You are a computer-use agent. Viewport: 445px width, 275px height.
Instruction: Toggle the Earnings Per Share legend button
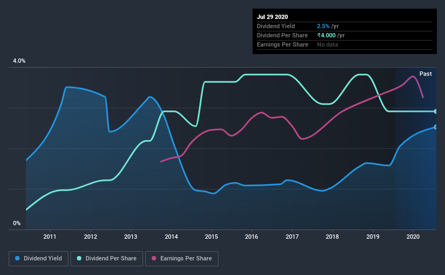point(182,259)
